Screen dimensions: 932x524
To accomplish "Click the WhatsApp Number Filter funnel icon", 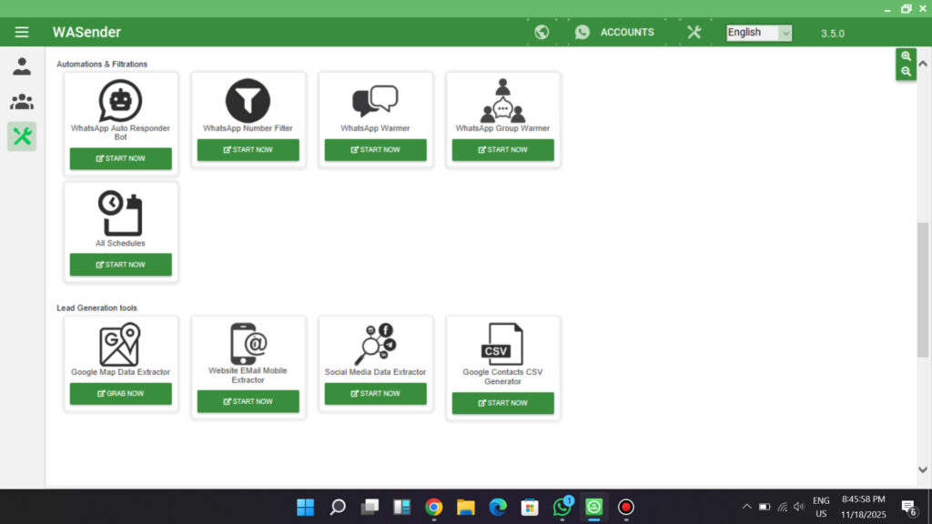I will pos(248,100).
